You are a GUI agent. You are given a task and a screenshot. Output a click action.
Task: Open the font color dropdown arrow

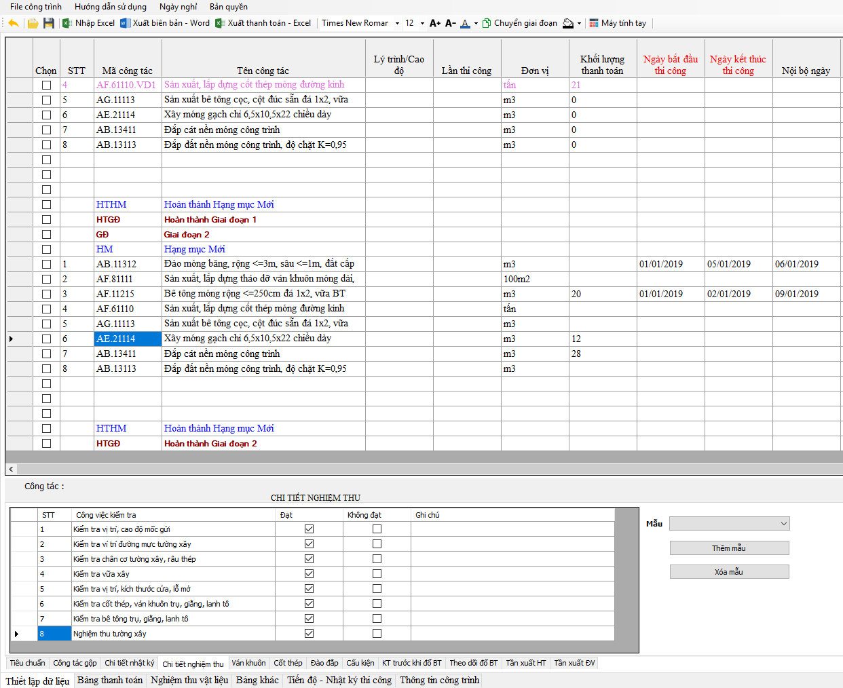(476, 23)
